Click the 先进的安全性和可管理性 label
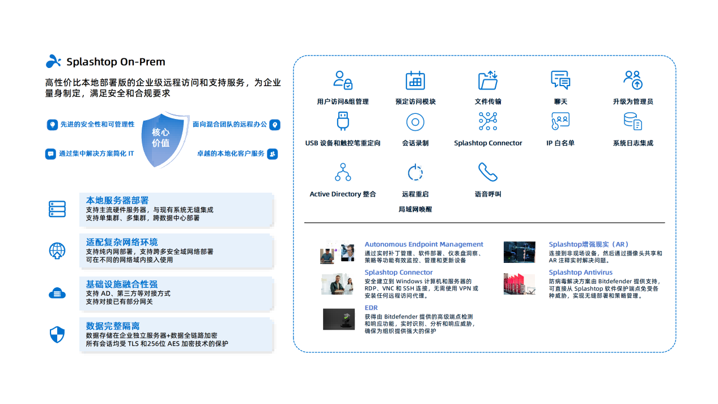This screenshot has height=404, width=718. (97, 124)
